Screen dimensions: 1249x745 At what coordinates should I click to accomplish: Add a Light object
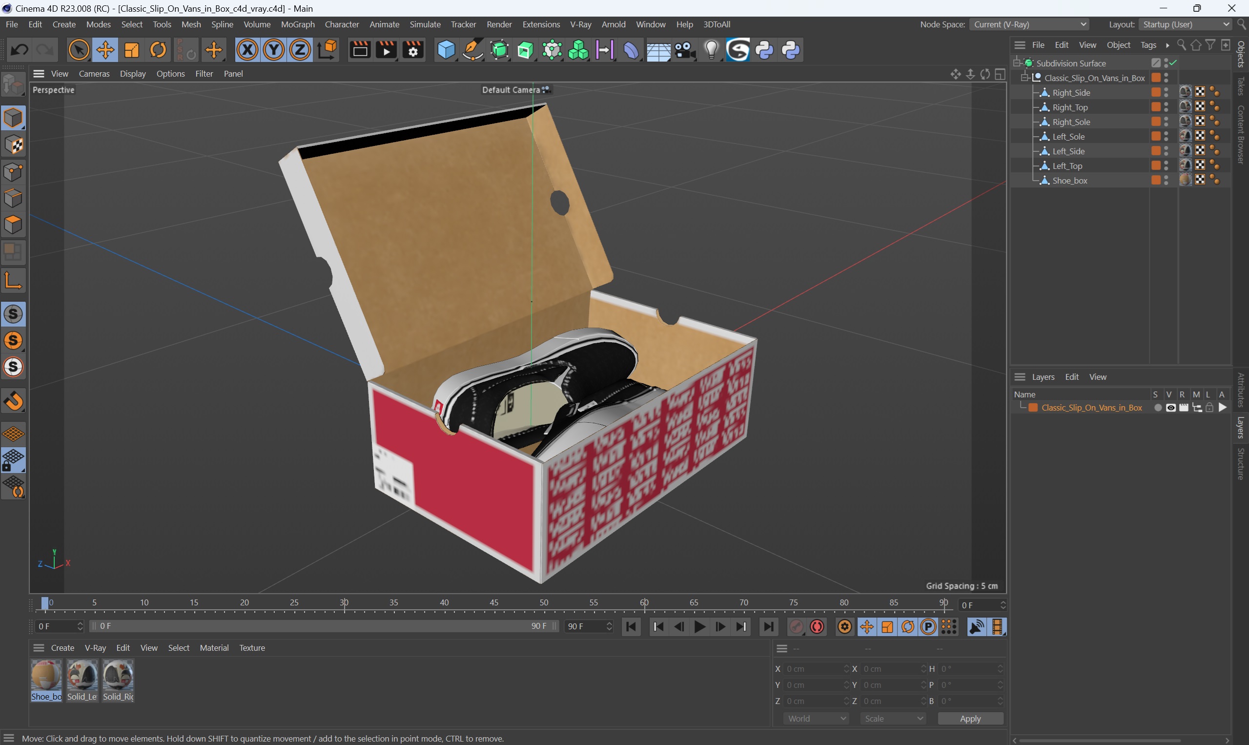point(711,50)
